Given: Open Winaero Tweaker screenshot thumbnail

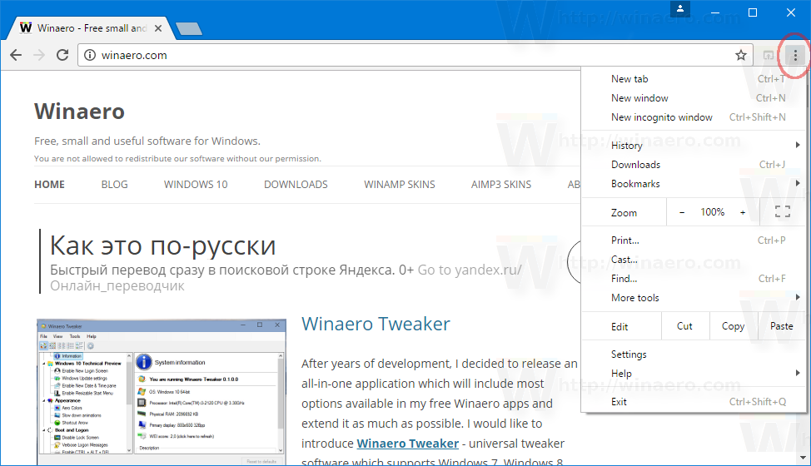Looking at the screenshot, I should point(162,392).
